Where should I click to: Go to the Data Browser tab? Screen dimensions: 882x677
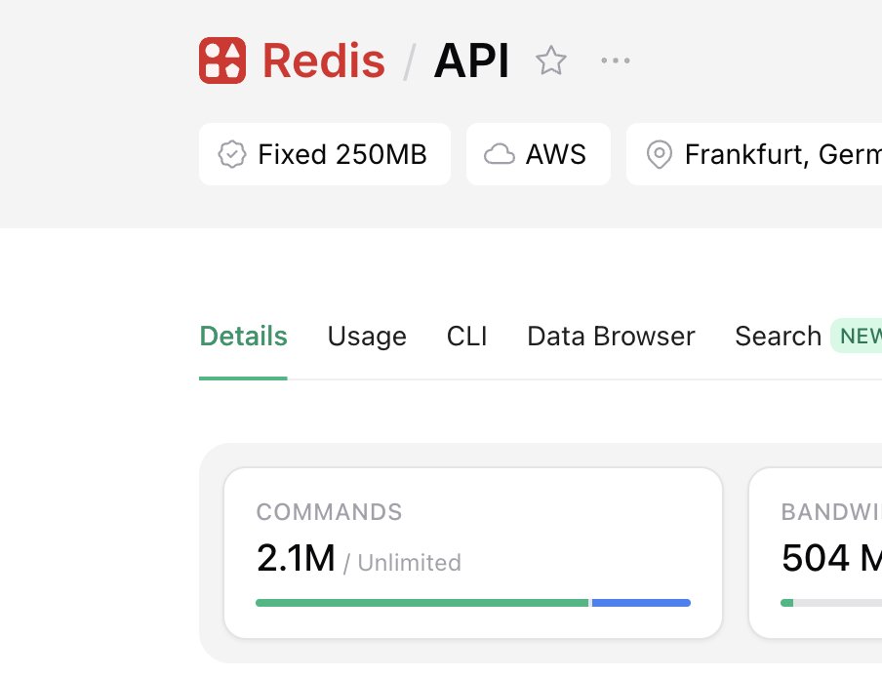pos(611,337)
